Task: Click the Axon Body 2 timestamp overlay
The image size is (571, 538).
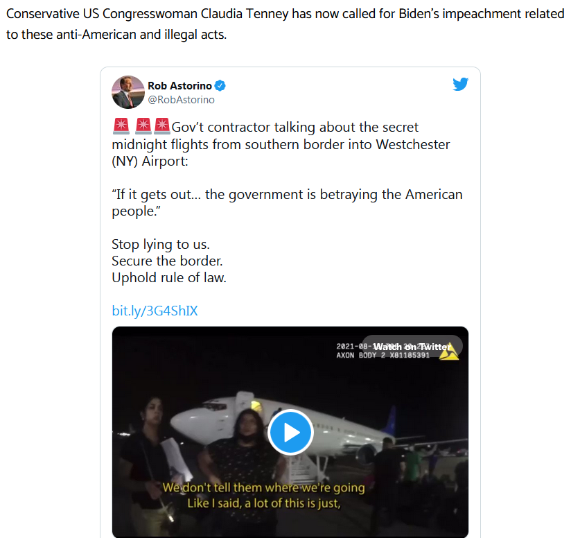Action: (x=383, y=351)
